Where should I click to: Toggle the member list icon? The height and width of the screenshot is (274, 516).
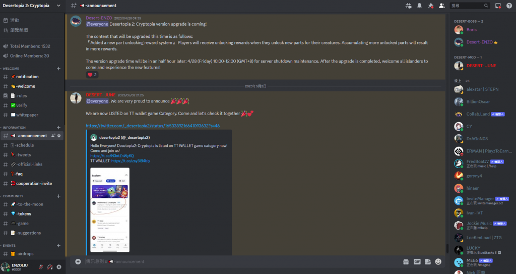point(441,6)
